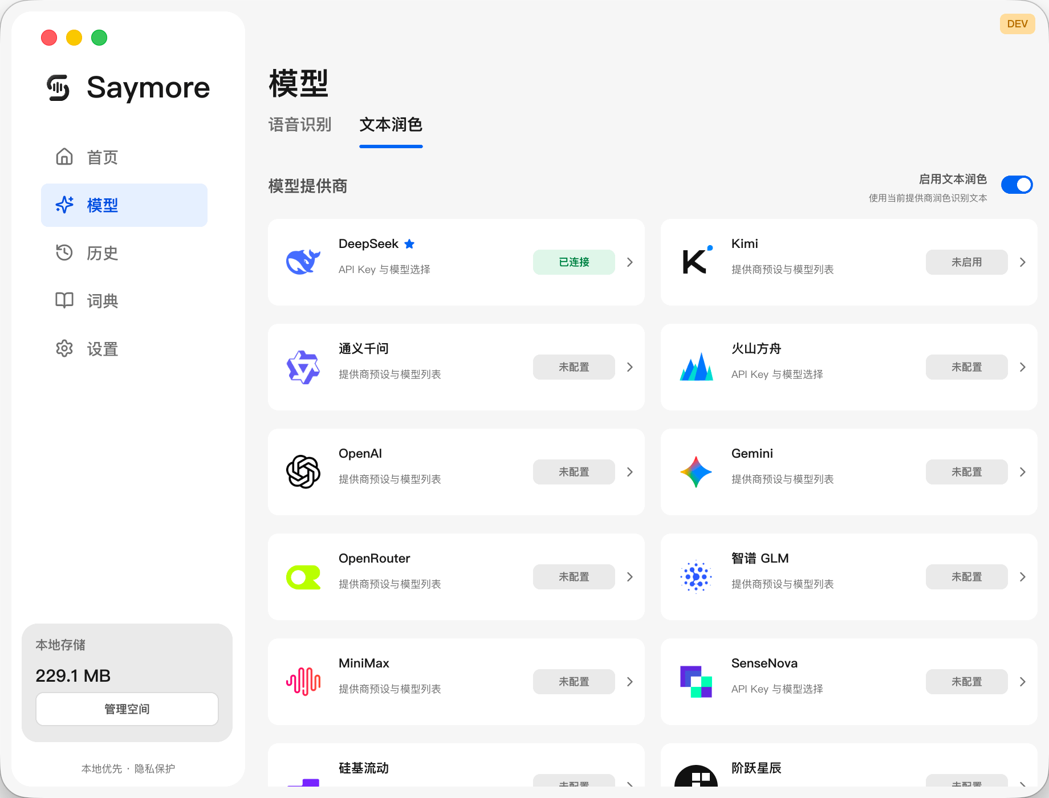Open 历史 in the sidebar
This screenshot has height=798, width=1049.
pyautogui.click(x=124, y=253)
